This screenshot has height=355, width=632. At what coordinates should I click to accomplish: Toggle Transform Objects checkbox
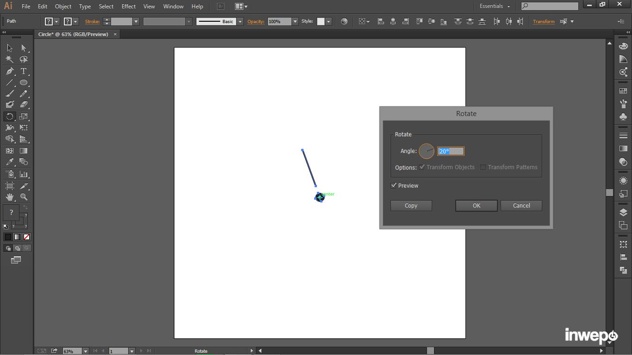[x=422, y=167]
